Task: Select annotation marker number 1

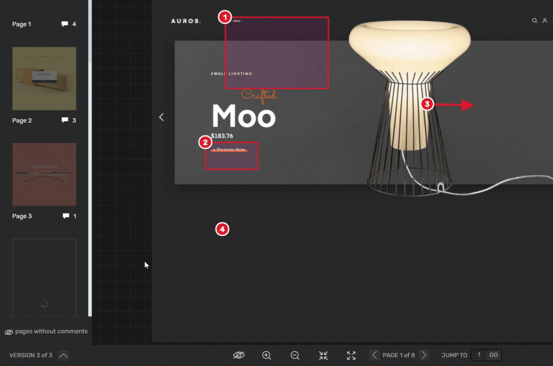Action: [226, 17]
